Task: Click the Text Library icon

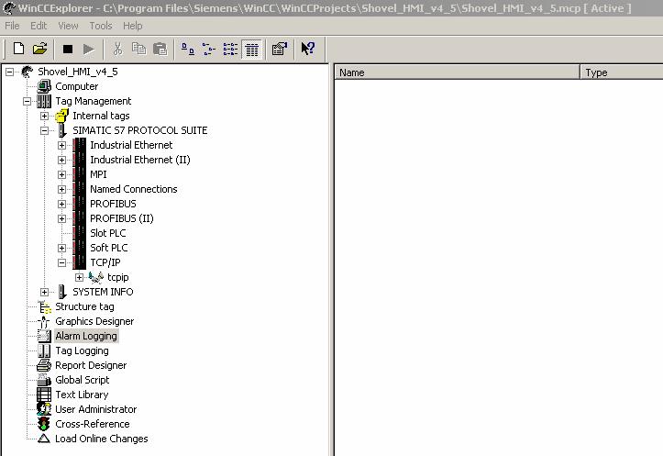Action: click(44, 395)
